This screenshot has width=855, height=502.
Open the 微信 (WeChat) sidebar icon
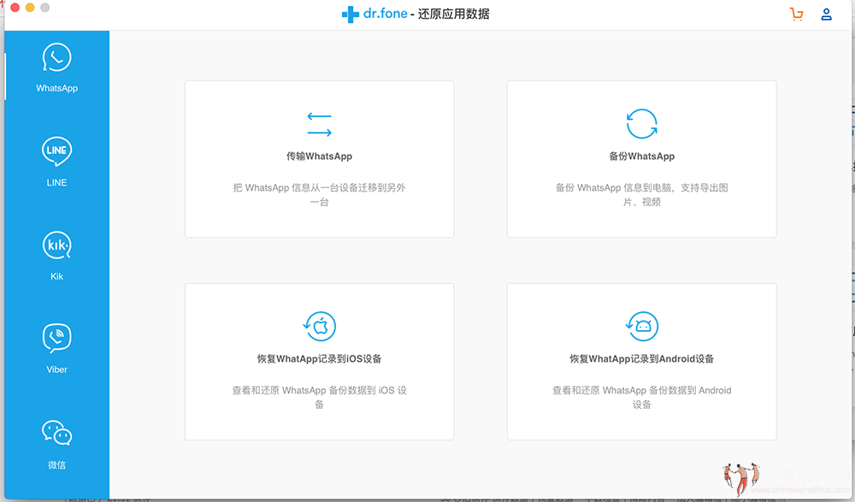tap(56, 434)
